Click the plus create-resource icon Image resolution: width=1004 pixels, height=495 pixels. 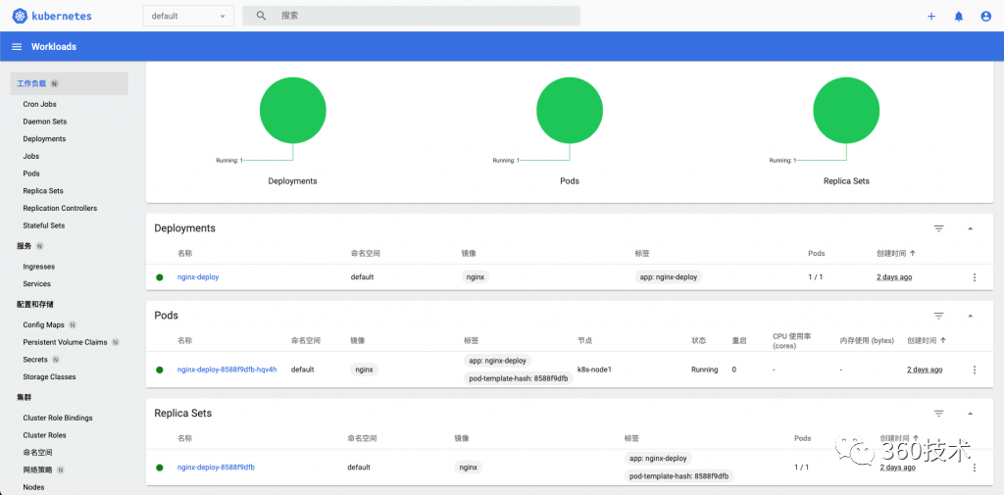pyautogui.click(x=931, y=17)
